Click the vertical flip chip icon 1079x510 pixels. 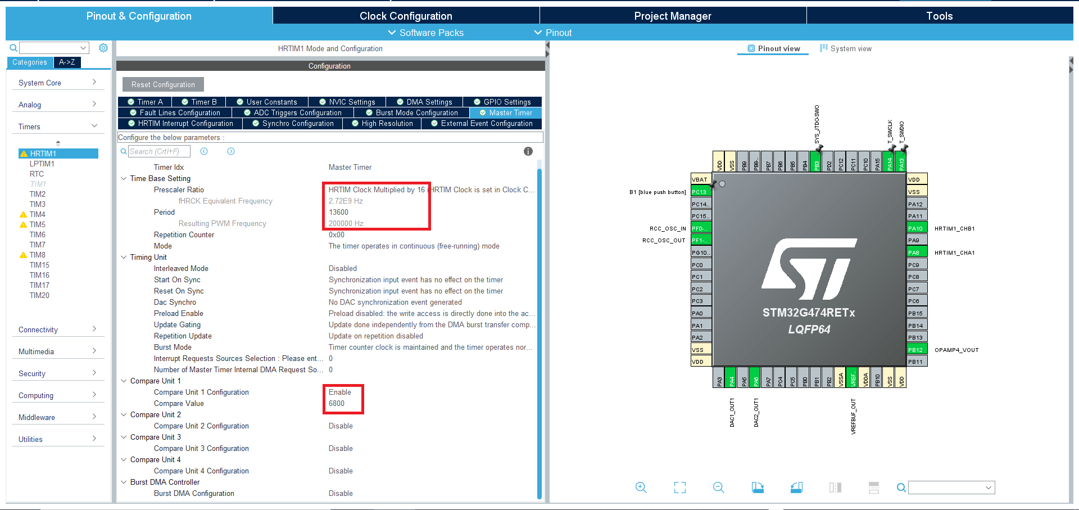pos(874,488)
